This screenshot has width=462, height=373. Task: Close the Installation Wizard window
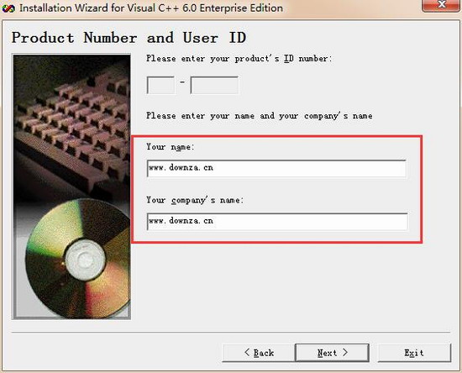pos(441,5)
